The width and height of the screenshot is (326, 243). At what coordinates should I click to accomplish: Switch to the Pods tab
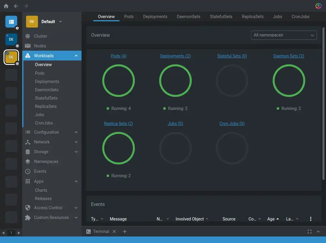point(129,17)
